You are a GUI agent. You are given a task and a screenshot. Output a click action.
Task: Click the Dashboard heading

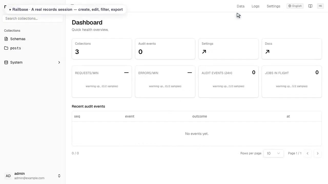coord(87,22)
